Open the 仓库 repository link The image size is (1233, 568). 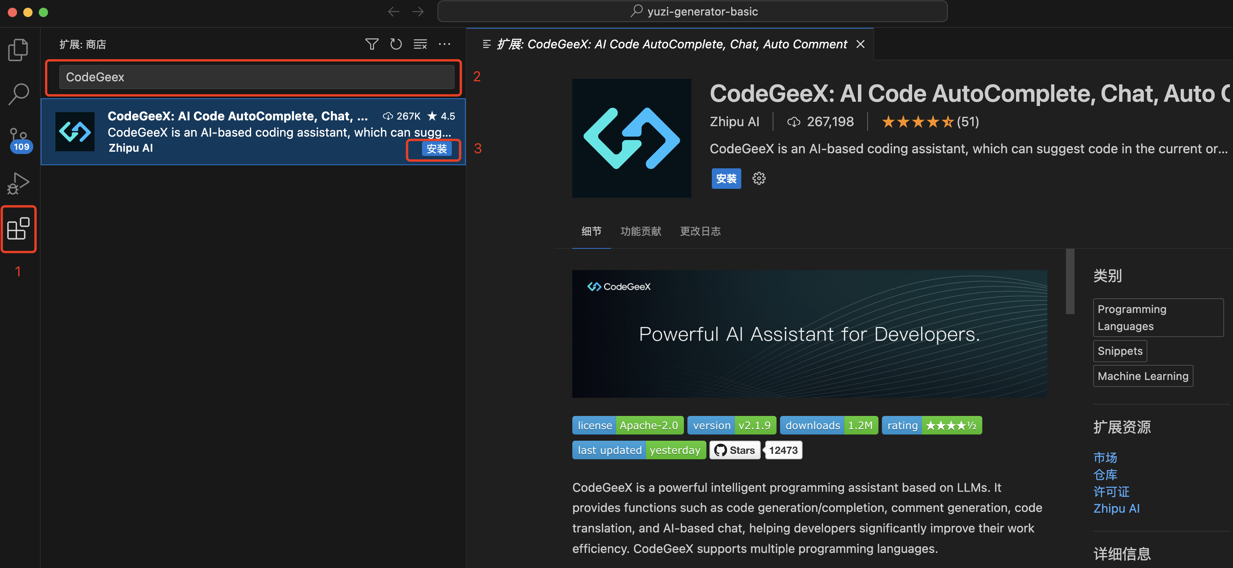[1105, 475]
